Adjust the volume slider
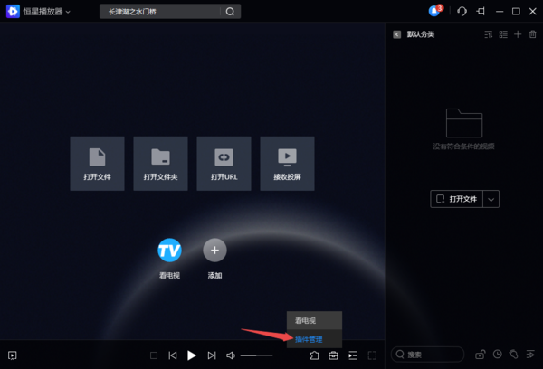This screenshot has width=543, height=369. click(257, 355)
